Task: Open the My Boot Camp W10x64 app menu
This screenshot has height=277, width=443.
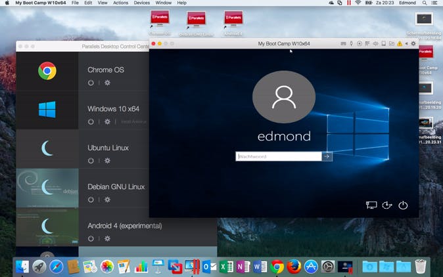Action: [x=41, y=3]
